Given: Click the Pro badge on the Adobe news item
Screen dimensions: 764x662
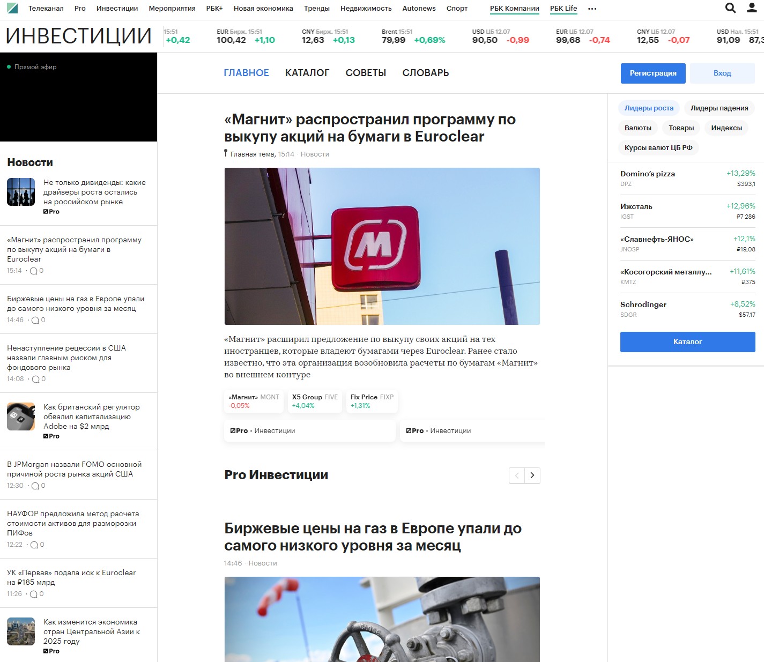Looking at the screenshot, I should [x=51, y=436].
